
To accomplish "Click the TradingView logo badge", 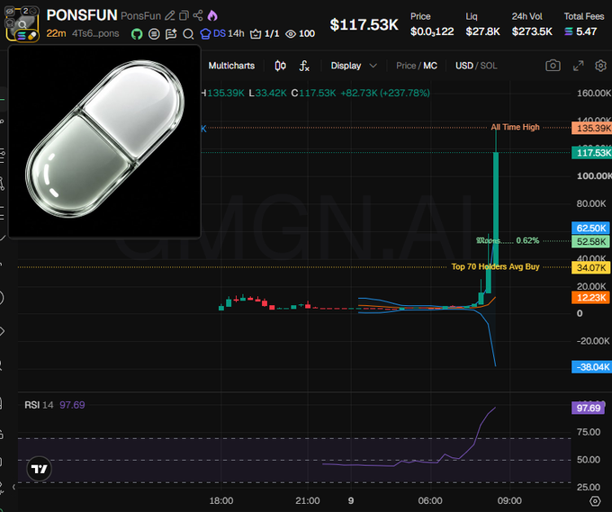I will pos(39,469).
